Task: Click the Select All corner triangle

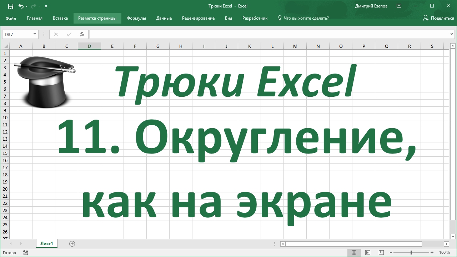Action: coord(5,46)
